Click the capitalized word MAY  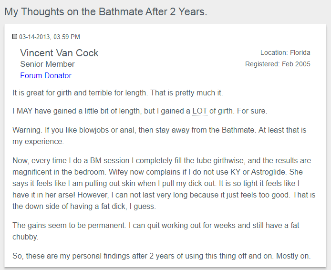24,111
